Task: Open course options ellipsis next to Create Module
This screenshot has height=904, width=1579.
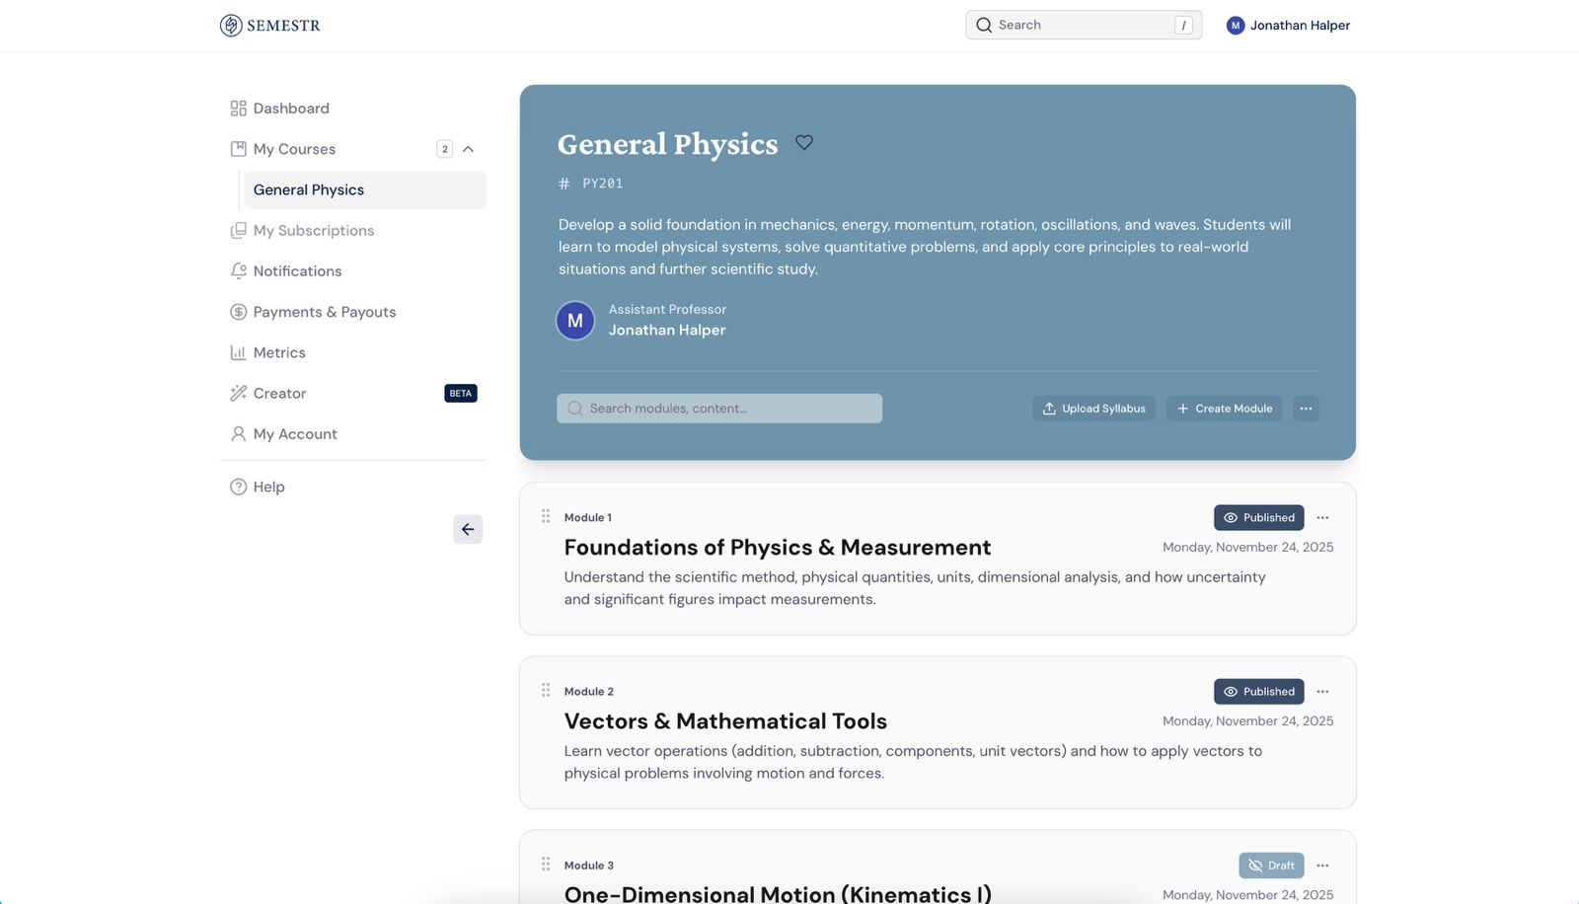Action: click(1306, 409)
